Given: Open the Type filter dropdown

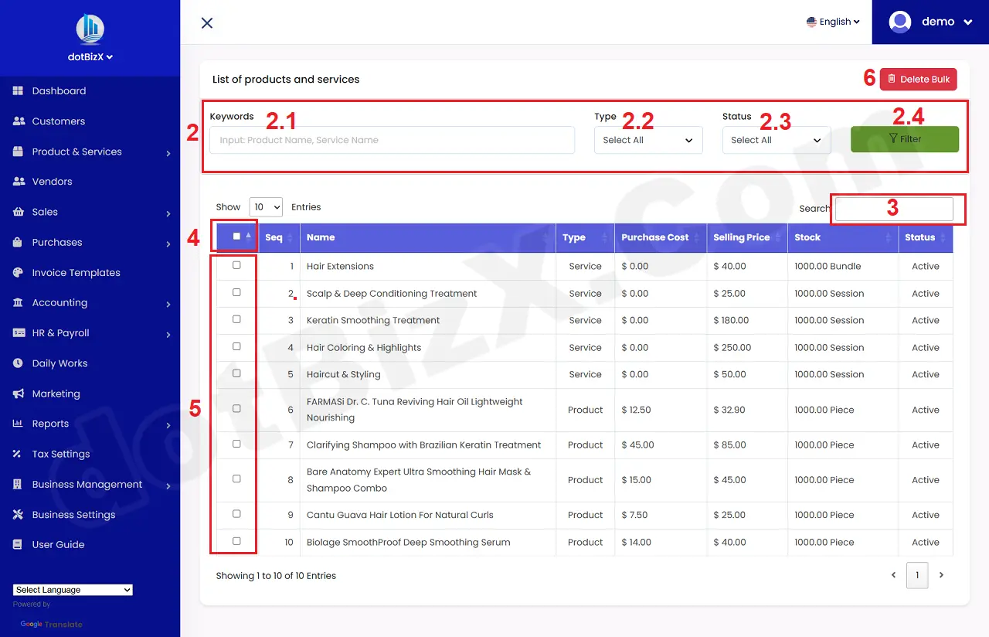Looking at the screenshot, I should click(647, 140).
